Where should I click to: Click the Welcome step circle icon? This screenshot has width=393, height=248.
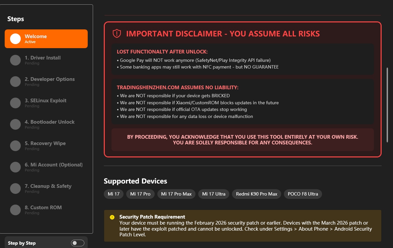pos(15,39)
